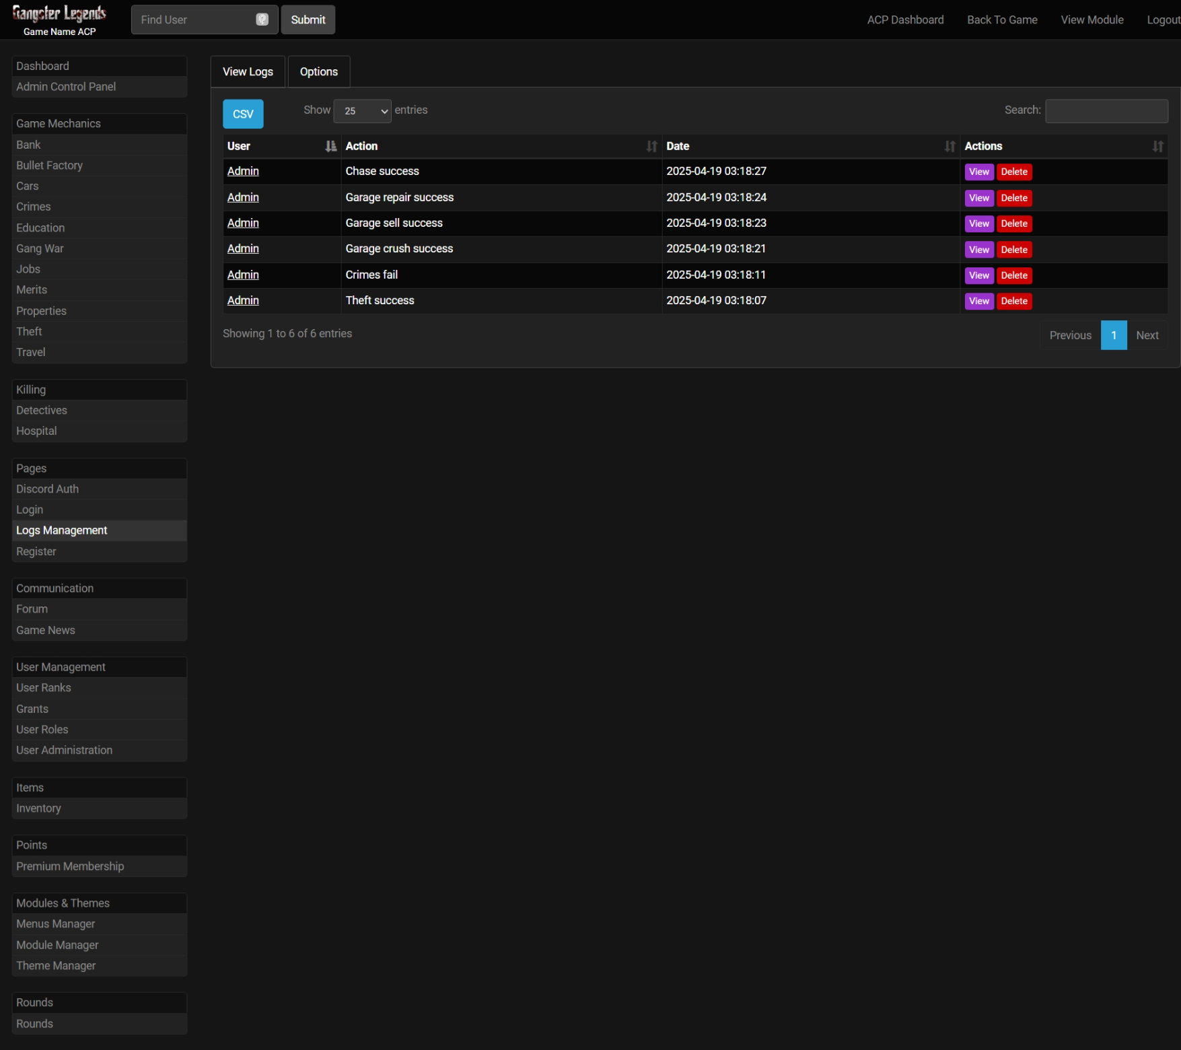Delete the Garage repair success log
This screenshot has height=1050, width=1181.
[x=1013, y=198]
